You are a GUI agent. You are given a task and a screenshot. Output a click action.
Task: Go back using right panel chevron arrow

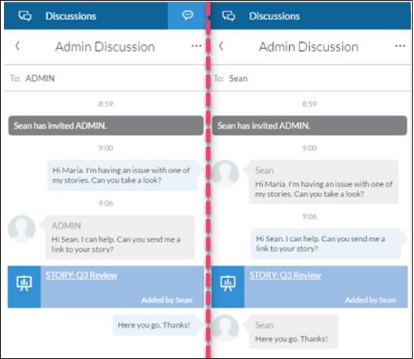221,46
